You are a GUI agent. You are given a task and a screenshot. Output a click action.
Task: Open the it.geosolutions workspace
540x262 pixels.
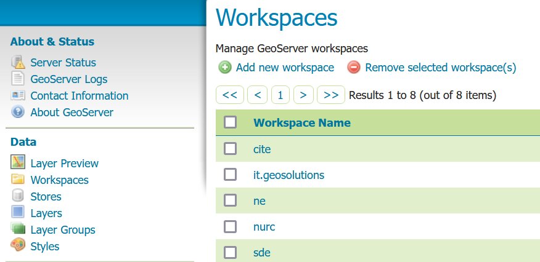[289, 175]
